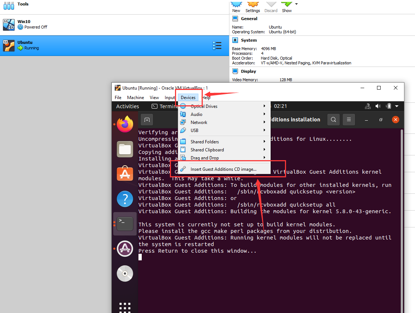Click the Discard toolbar button
Viewport: 415px width, 313px height.
pyautogui.click(x=271, y=7)
